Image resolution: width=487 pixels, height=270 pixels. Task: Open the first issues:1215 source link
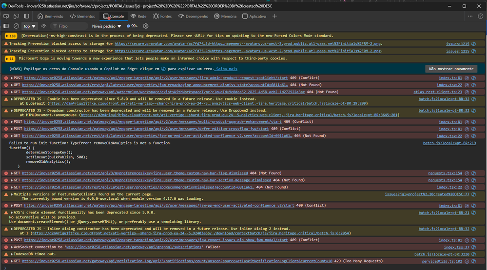pyautogui.click(x=457, y=44)
